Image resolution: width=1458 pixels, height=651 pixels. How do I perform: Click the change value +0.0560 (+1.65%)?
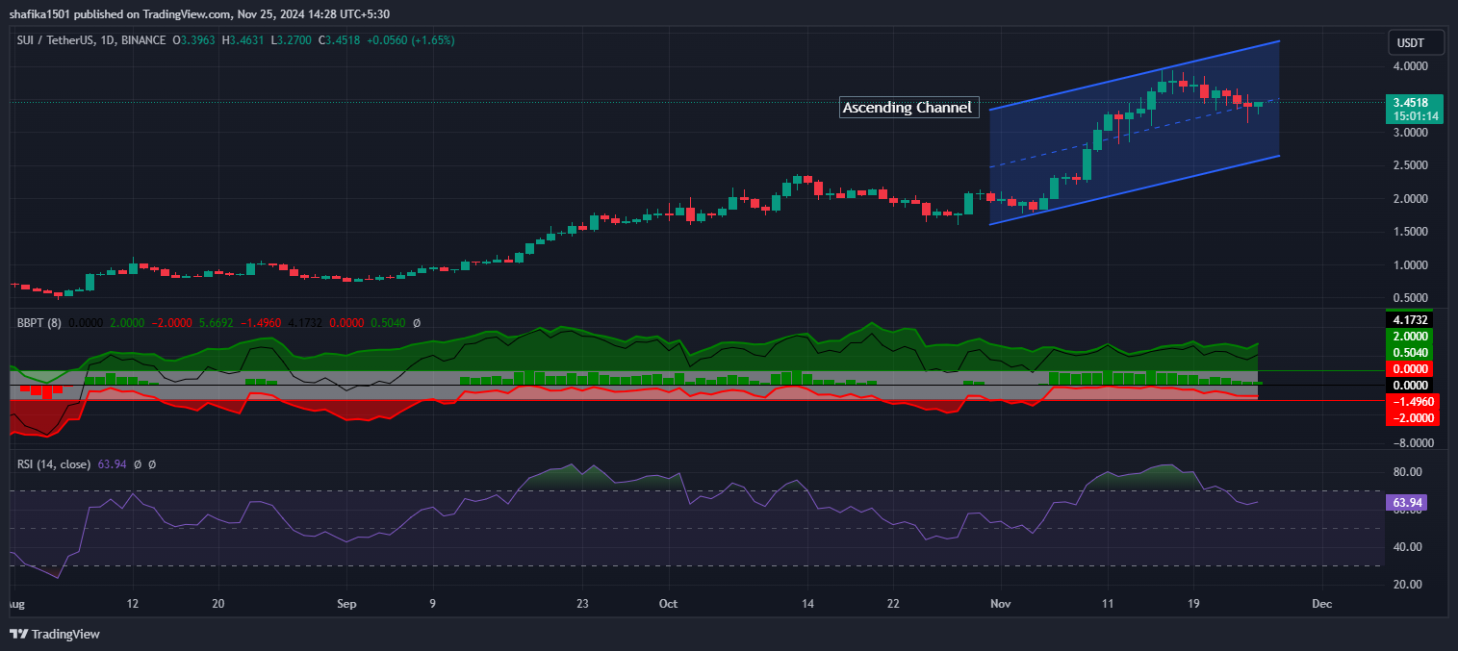click(x=411, y=40)
